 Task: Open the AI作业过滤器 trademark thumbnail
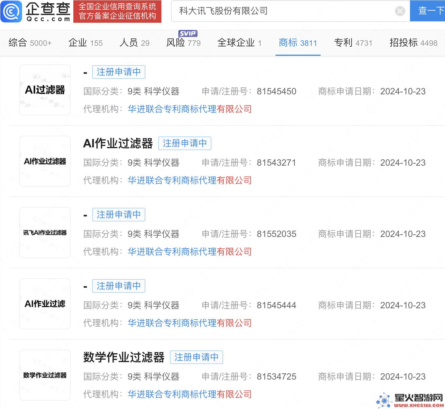click(x=45, y=161)
